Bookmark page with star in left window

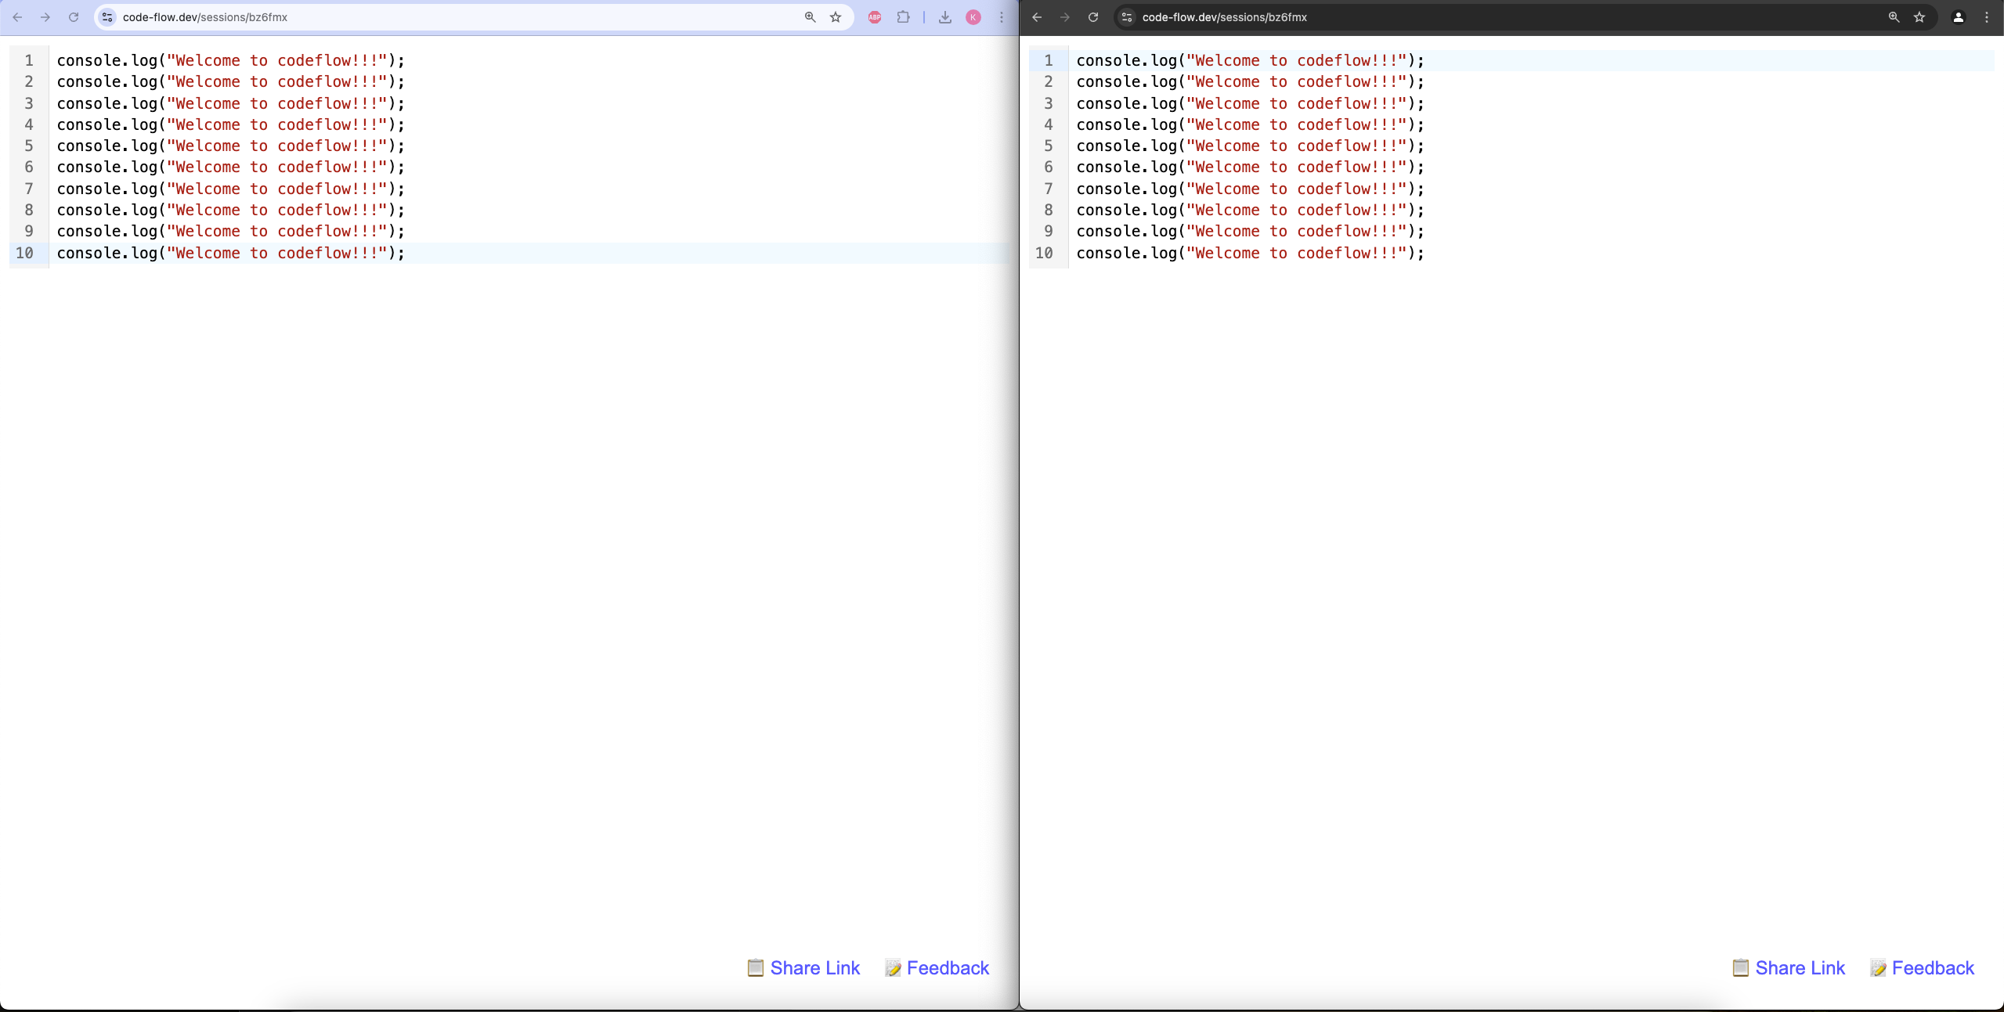click(836, 17)
